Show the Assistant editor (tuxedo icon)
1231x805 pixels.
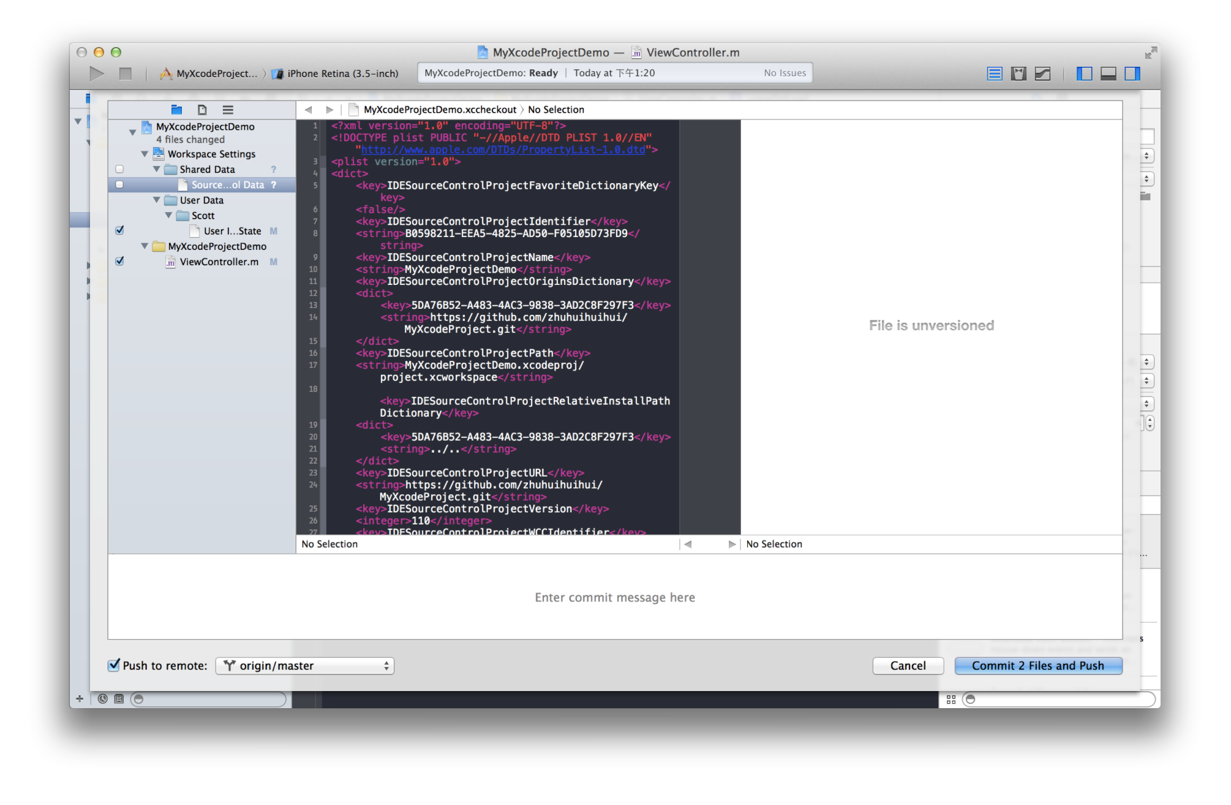1018,74
